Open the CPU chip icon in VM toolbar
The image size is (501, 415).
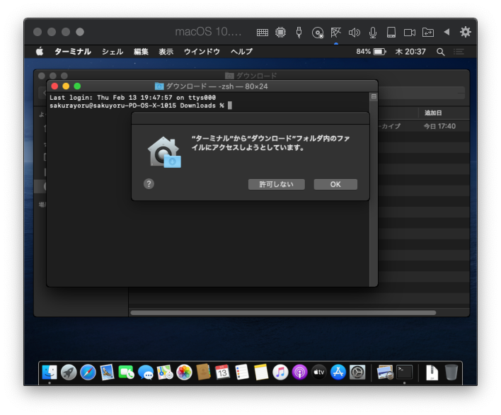pos(280,33)
